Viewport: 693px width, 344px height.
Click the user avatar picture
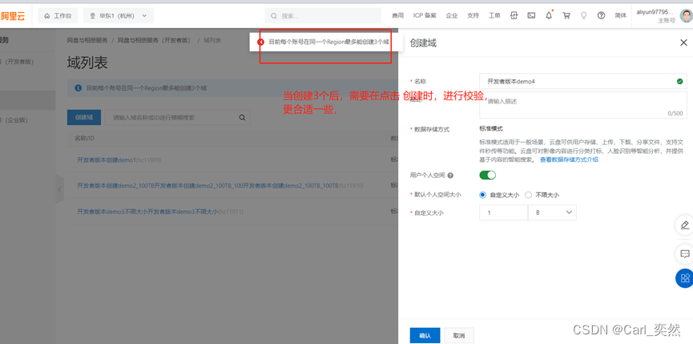[686, 16]
